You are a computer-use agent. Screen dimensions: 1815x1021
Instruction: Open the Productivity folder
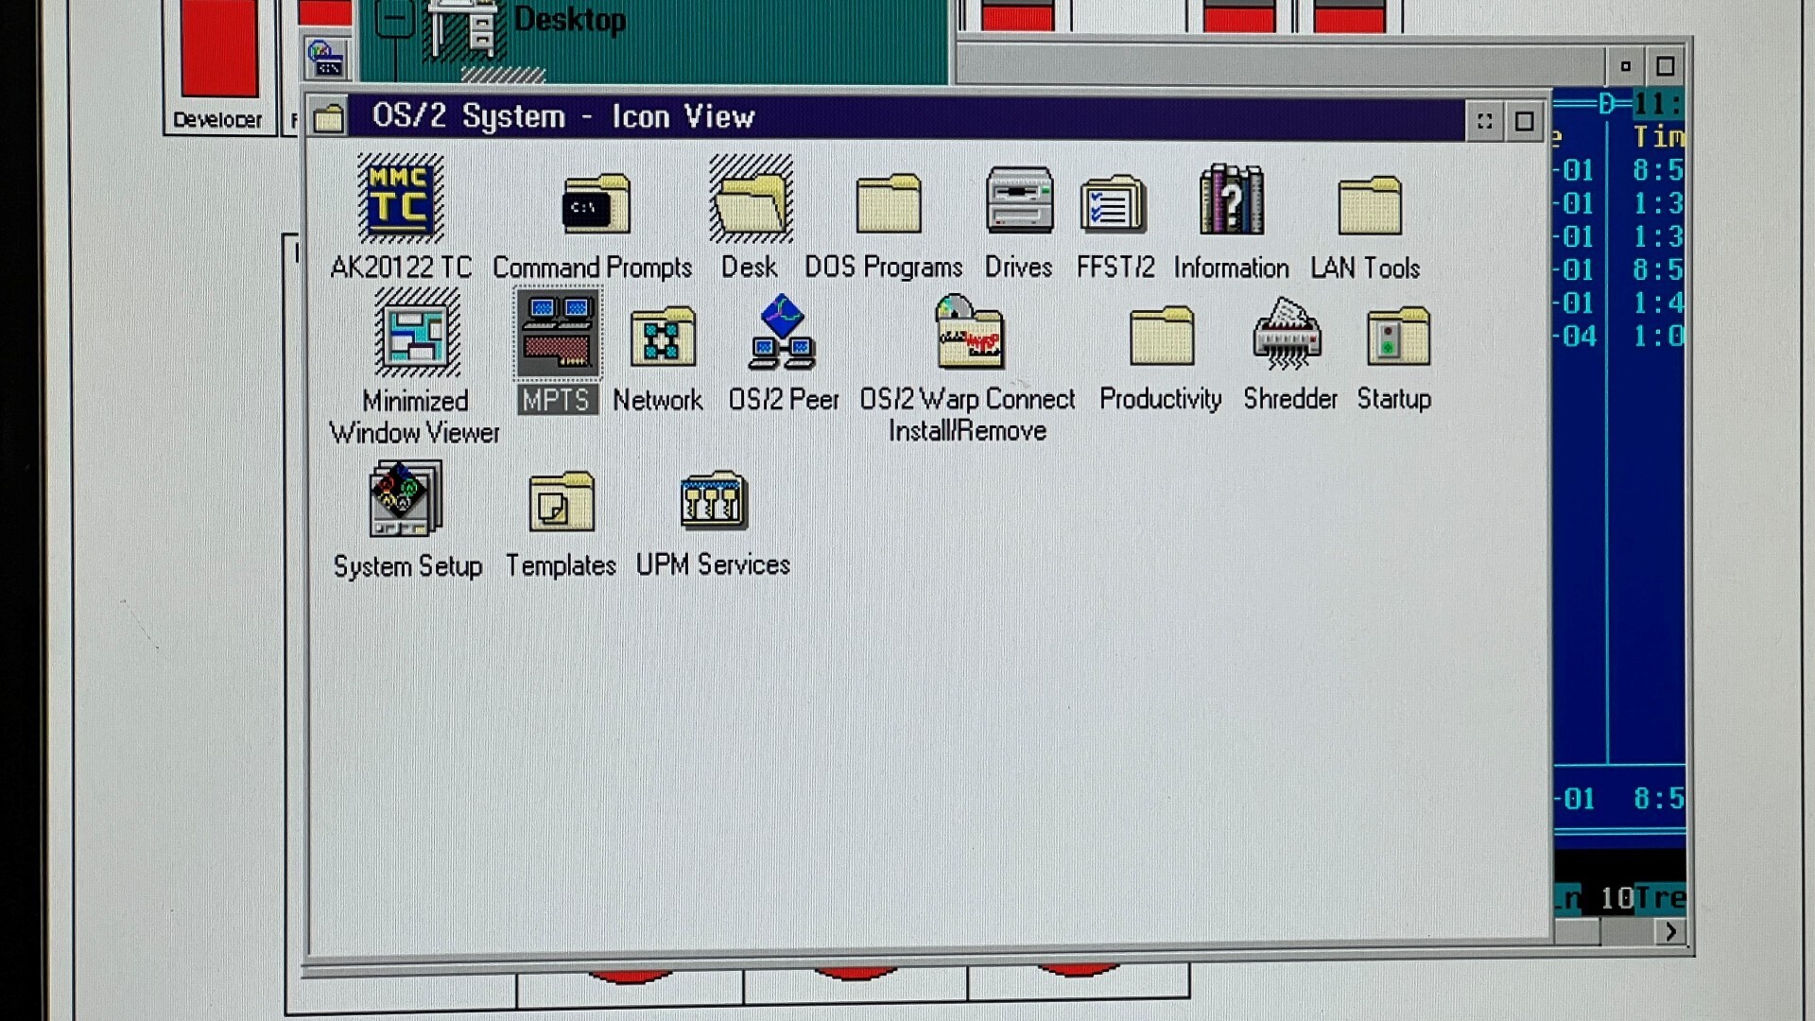(1162, 336)
